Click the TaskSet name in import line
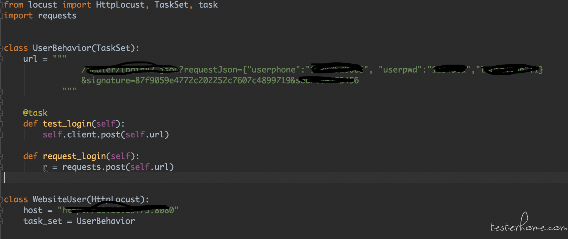 (x=171, y=5)
